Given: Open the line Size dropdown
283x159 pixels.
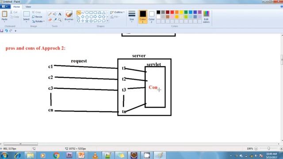Looking at the screenshot, I should click(x=132, y=17).
